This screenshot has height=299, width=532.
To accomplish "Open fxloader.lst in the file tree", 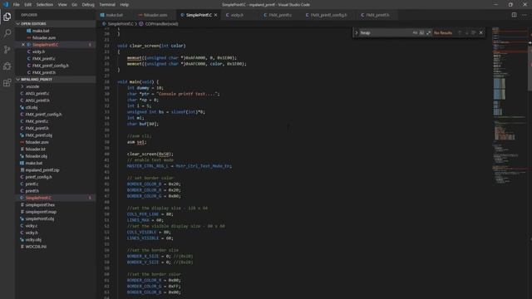I will click(35, 149).
